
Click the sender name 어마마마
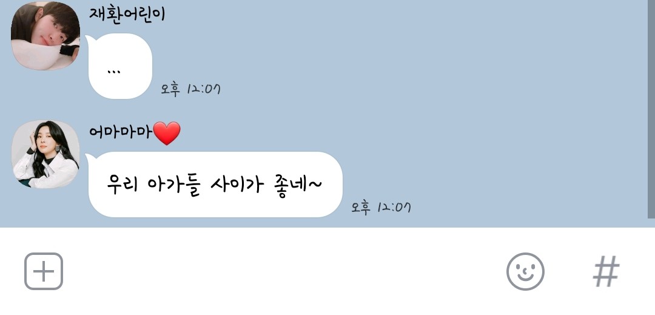[x=121, y=132]
